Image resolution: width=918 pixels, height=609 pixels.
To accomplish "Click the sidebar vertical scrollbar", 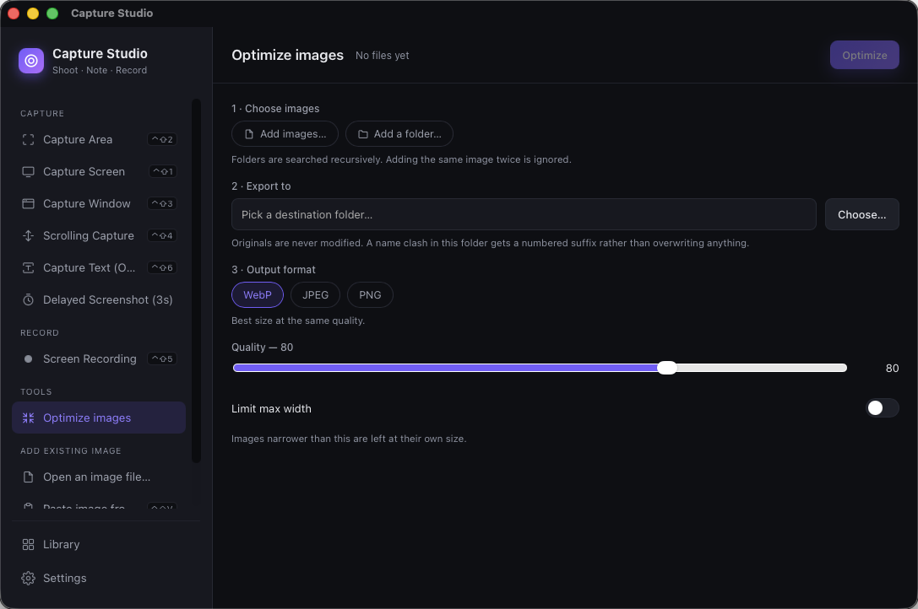I will click(x=196, y=281).
